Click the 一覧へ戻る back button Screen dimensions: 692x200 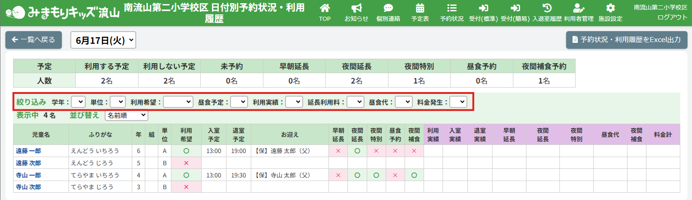[x=33, y=40]
